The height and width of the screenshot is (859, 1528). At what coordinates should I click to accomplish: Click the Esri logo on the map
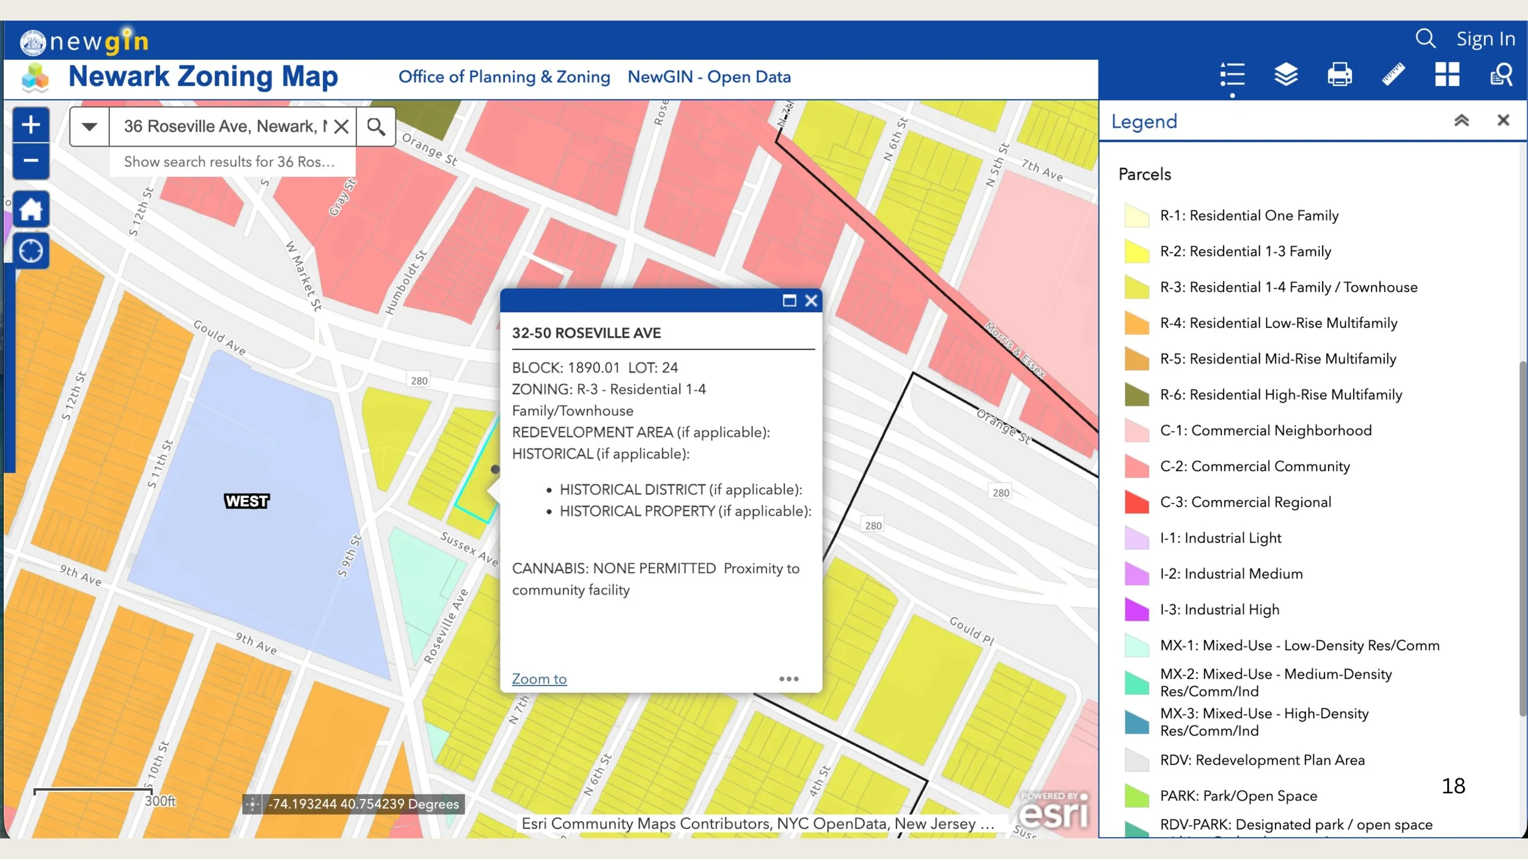(1054, 811)
